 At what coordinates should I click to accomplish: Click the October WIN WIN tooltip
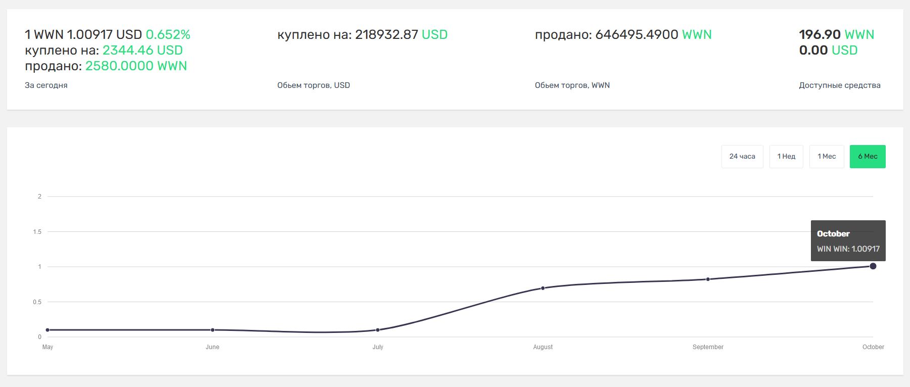(848, 241)
